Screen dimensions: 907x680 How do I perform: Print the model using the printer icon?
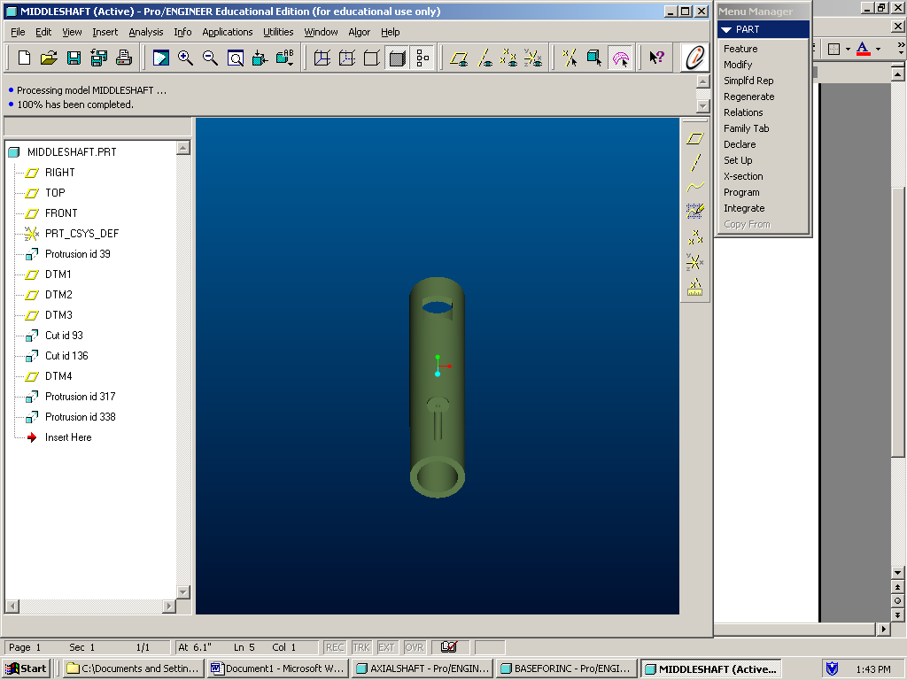pos(124,58)
